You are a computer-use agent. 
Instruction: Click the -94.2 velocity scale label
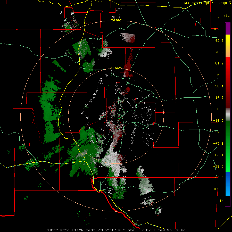(x=218, y=178)
